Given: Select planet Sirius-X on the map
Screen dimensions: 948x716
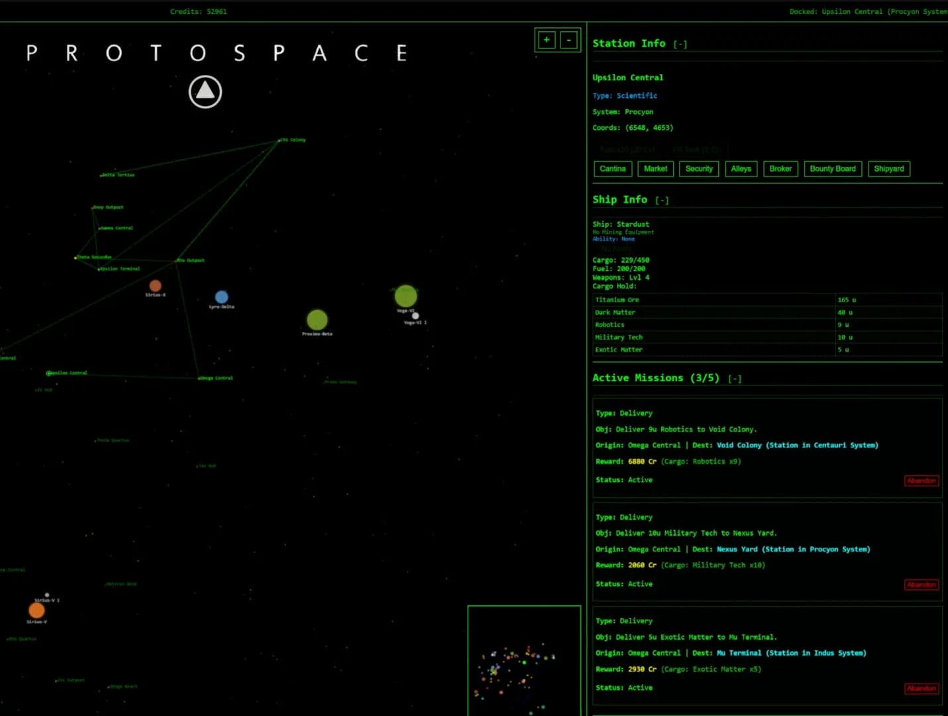Looking at the screenshot, I should (155, 286).
